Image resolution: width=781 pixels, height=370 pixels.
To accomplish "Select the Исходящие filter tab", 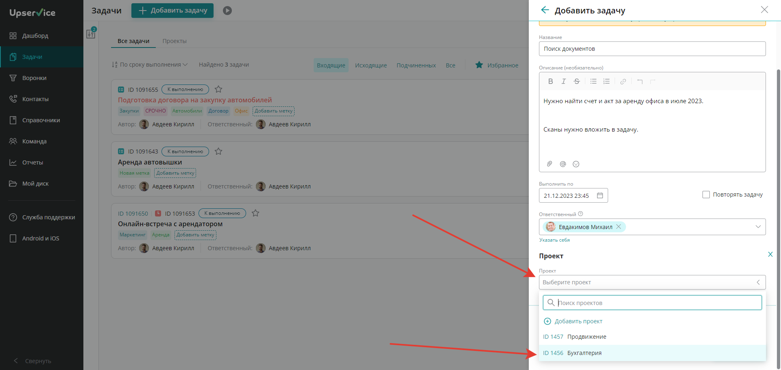I will 371,65.
